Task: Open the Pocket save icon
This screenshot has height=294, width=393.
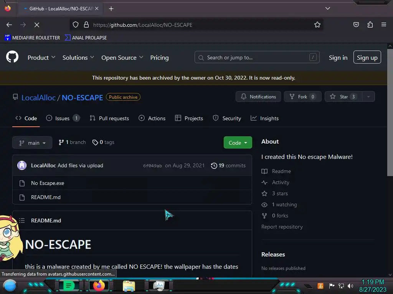Action: click(356, 24)
